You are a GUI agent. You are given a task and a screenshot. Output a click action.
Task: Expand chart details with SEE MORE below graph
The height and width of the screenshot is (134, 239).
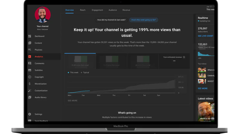click(x=73, y=101)
